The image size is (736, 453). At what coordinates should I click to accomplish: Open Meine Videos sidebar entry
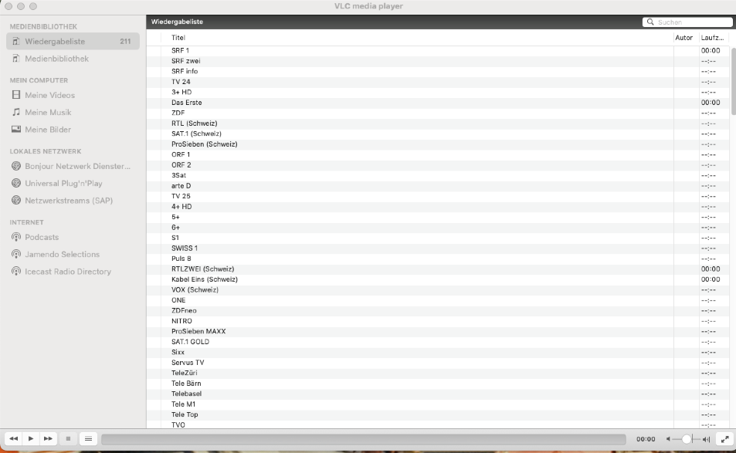tap(73, 95)
